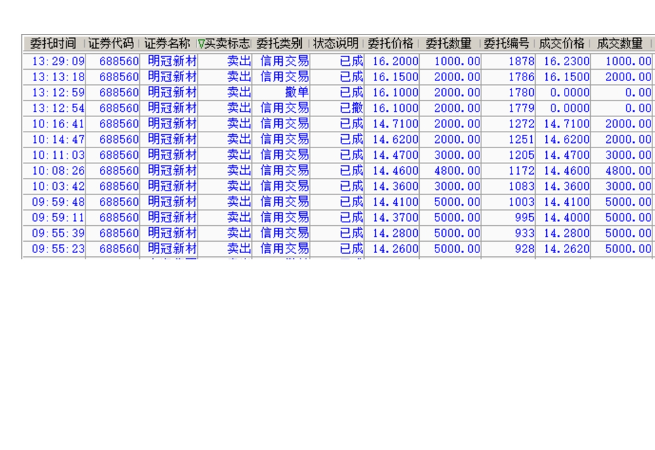
Task: Sort by 成交数量 column header
Action: 620,43
